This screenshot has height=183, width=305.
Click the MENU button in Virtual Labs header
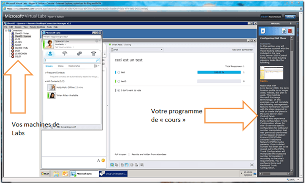click(x=290, y=17)
